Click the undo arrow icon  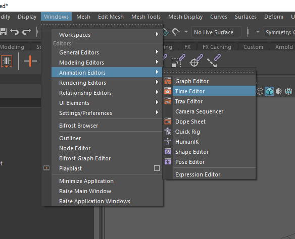pyautogui.click(x=15, y=32)
